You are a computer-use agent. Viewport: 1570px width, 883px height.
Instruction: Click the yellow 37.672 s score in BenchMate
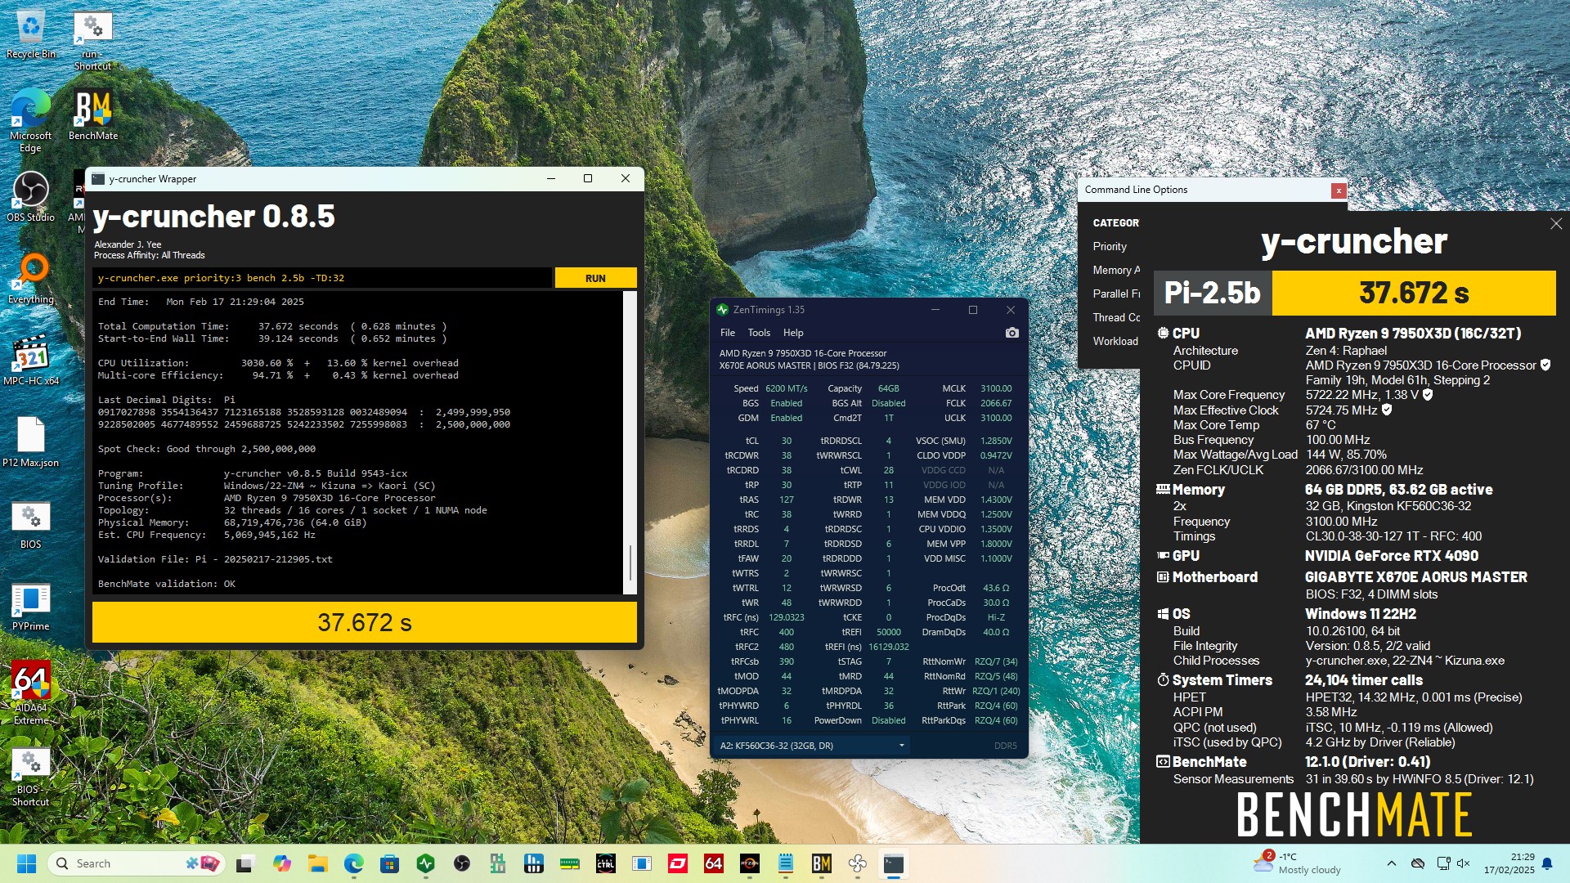pyautogui.click(x=1414, y=293)
